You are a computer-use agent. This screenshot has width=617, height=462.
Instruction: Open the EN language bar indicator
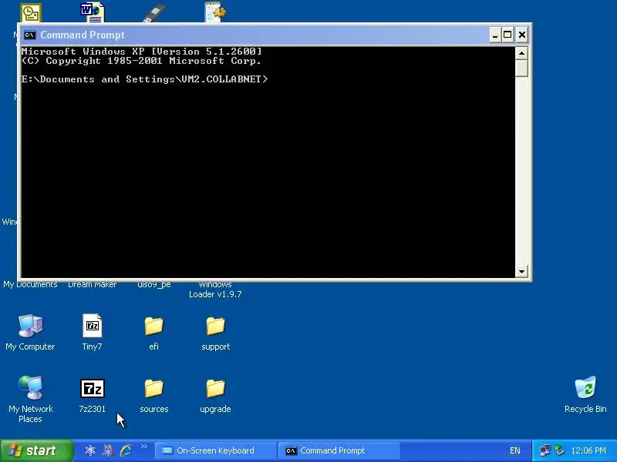tap(514, 450)
